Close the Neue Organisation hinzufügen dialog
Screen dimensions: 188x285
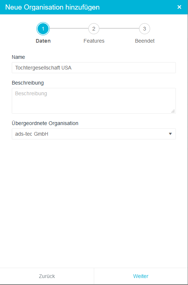tap(179, 7)
